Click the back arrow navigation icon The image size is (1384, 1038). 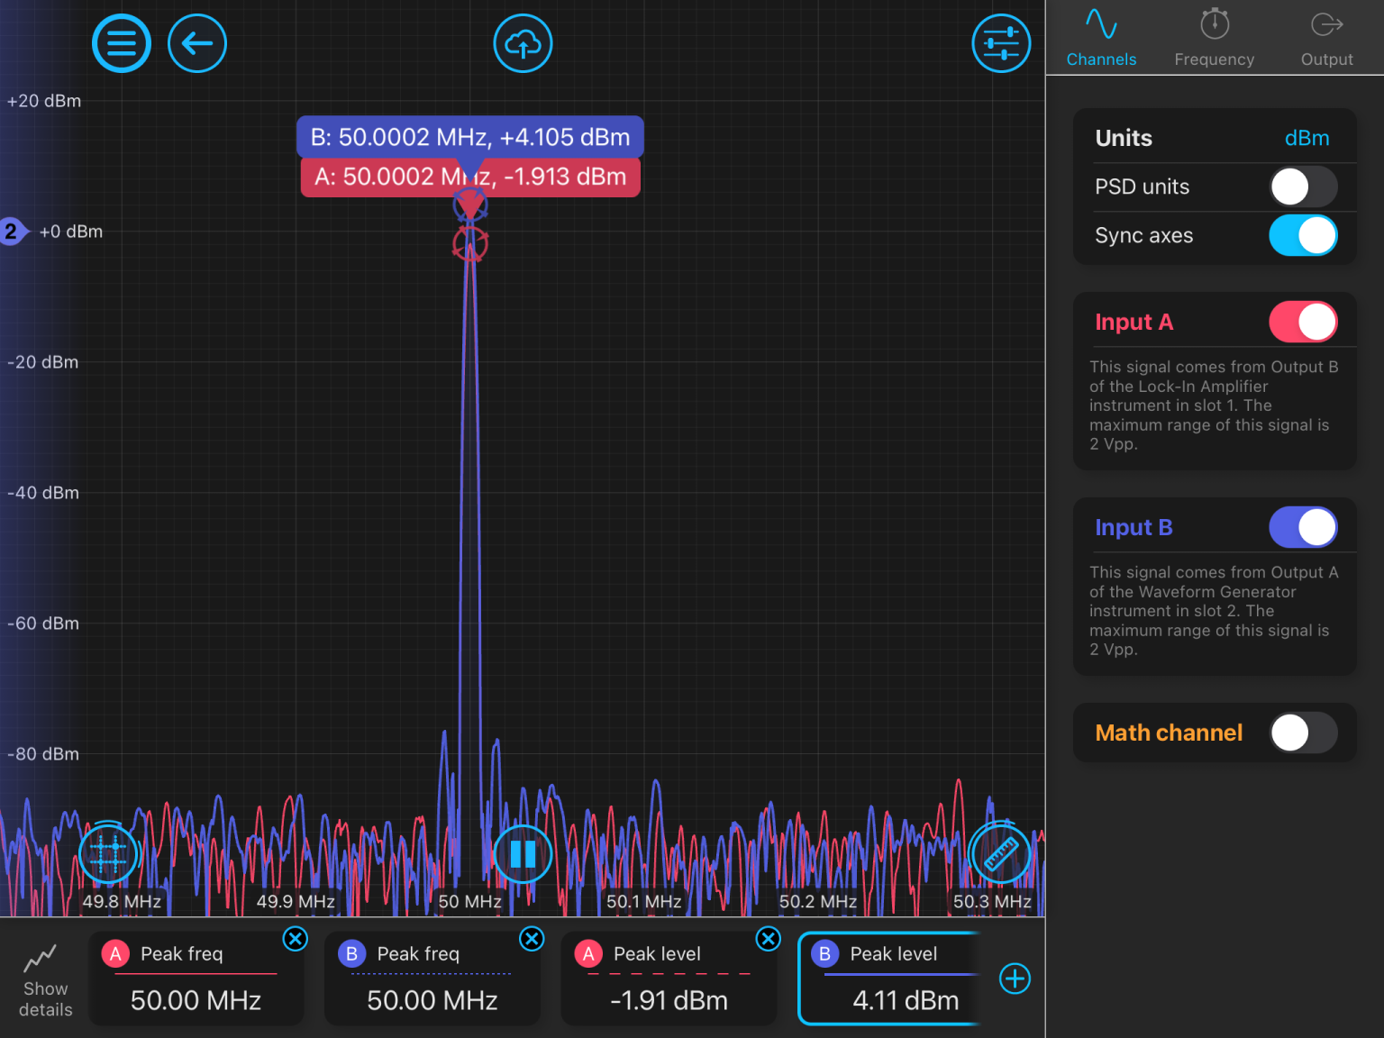(x=197, y=43)
